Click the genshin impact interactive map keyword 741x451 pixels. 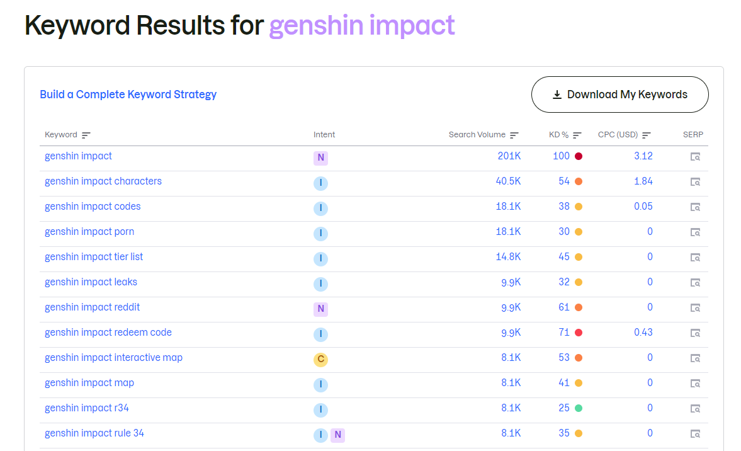113,358
